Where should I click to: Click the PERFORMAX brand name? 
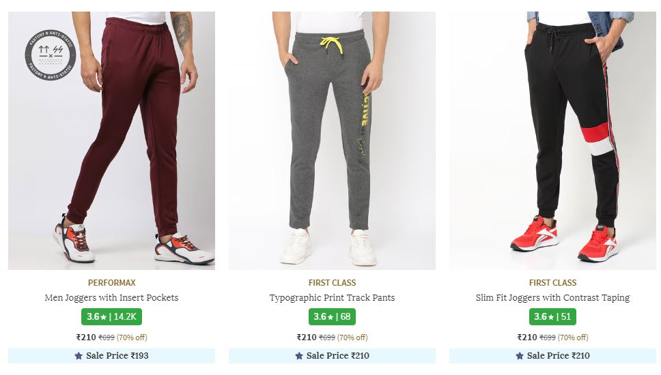click(111, 282)
